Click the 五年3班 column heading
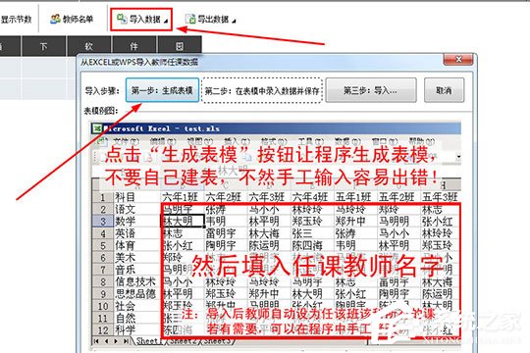Screen dimensions: 530x353 pos(440,197)
